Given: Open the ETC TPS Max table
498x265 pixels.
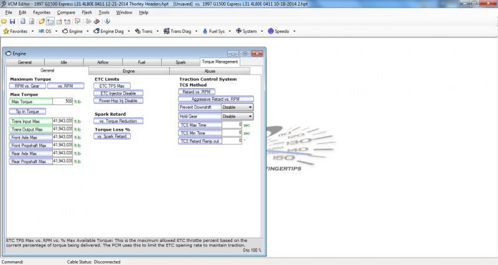Looking at the screenshot, I should [x=112, y=86].
